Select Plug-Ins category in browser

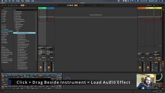(5, 36)
